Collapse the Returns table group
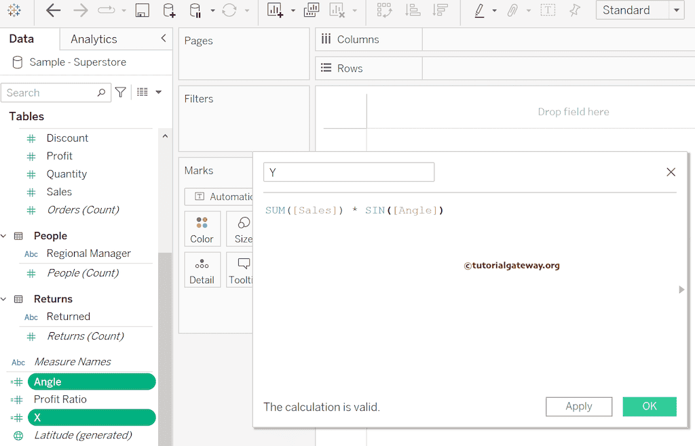 click(4, 299)
